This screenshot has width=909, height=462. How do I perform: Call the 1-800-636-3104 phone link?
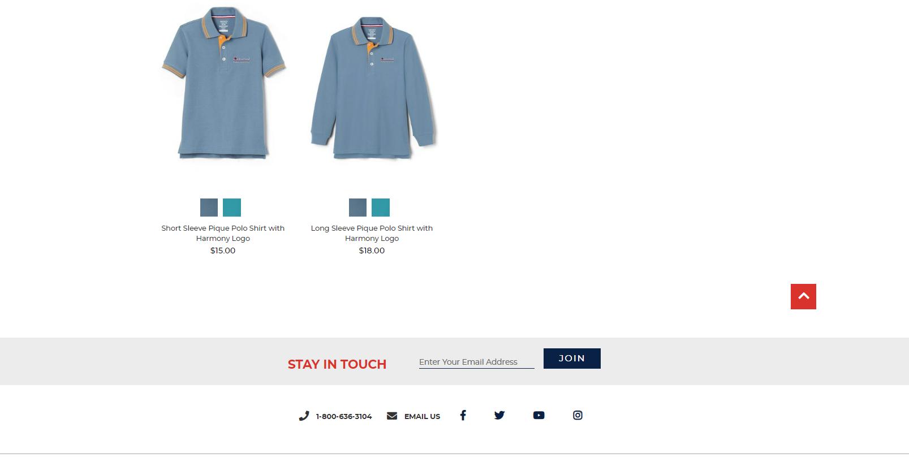point(344,416)
